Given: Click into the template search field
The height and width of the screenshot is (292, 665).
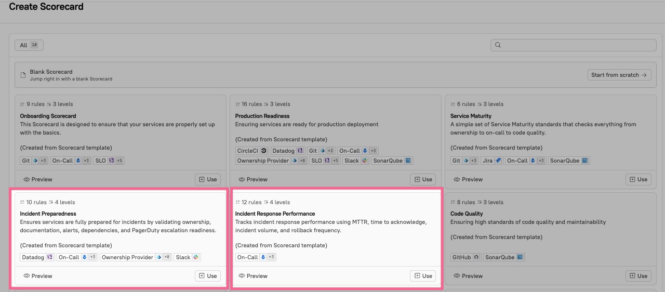Looking at the screenshot, I should coord(574,45).
